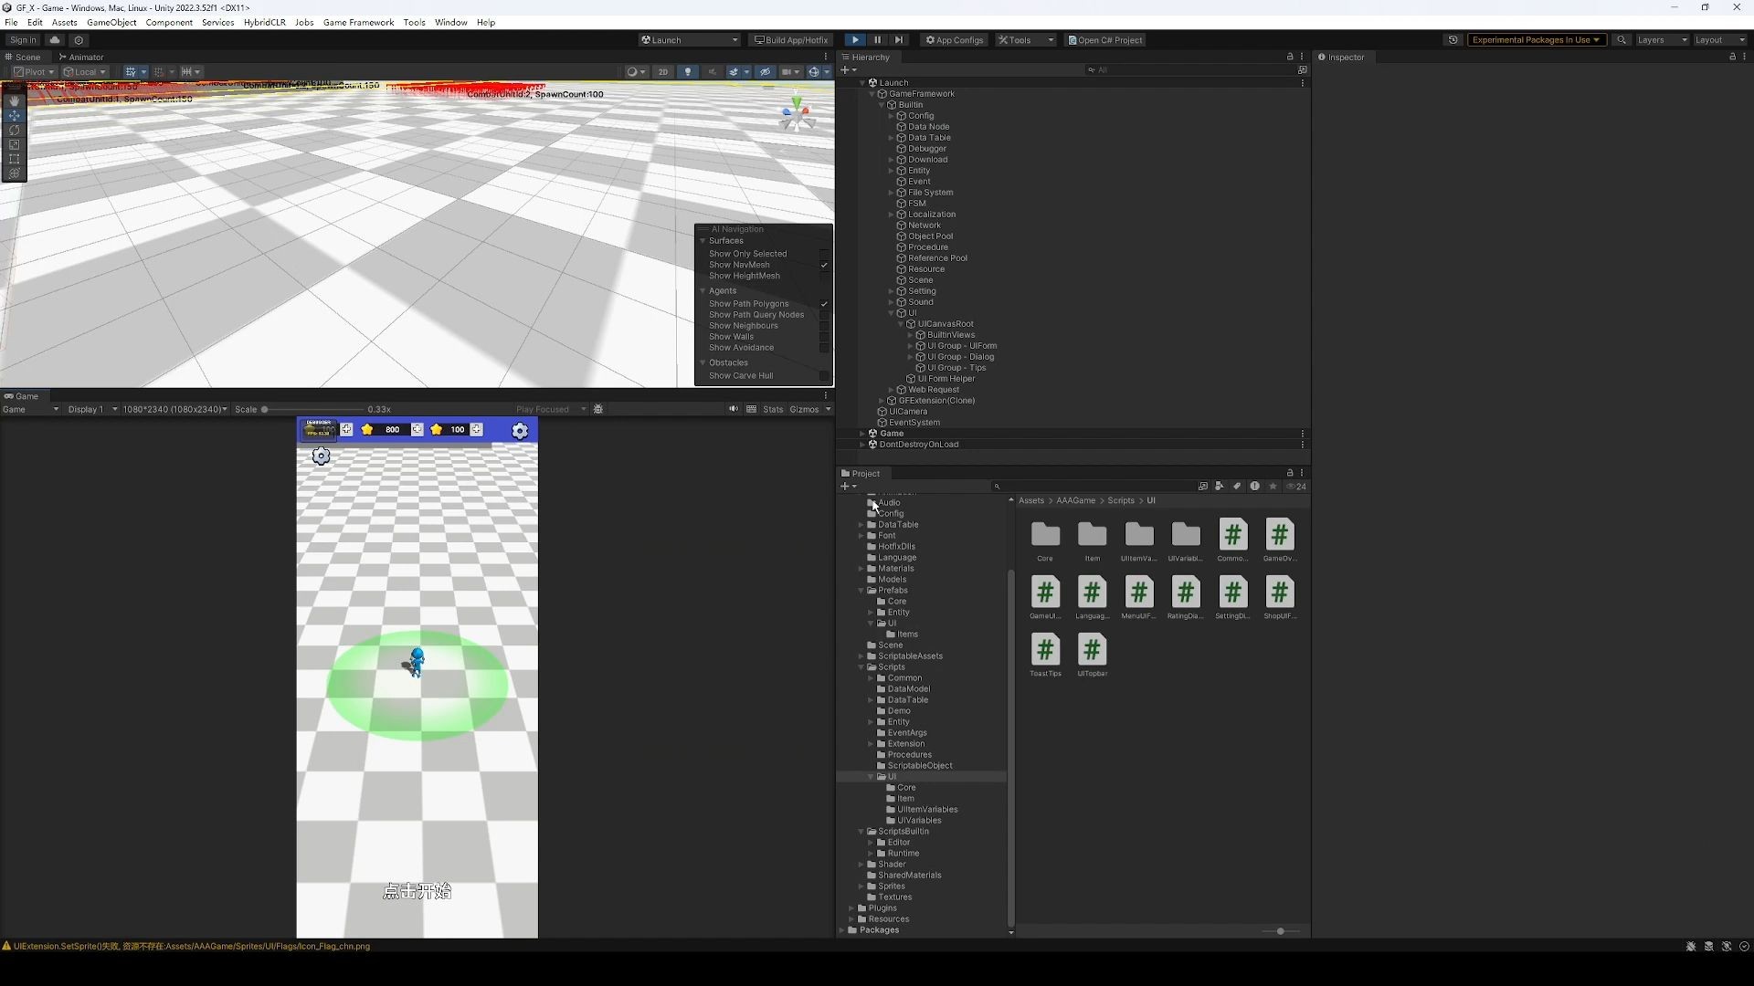The image size is (1754, 986).
Task: Click the UITopBar script asset
Action: [x=1092, y=651]
